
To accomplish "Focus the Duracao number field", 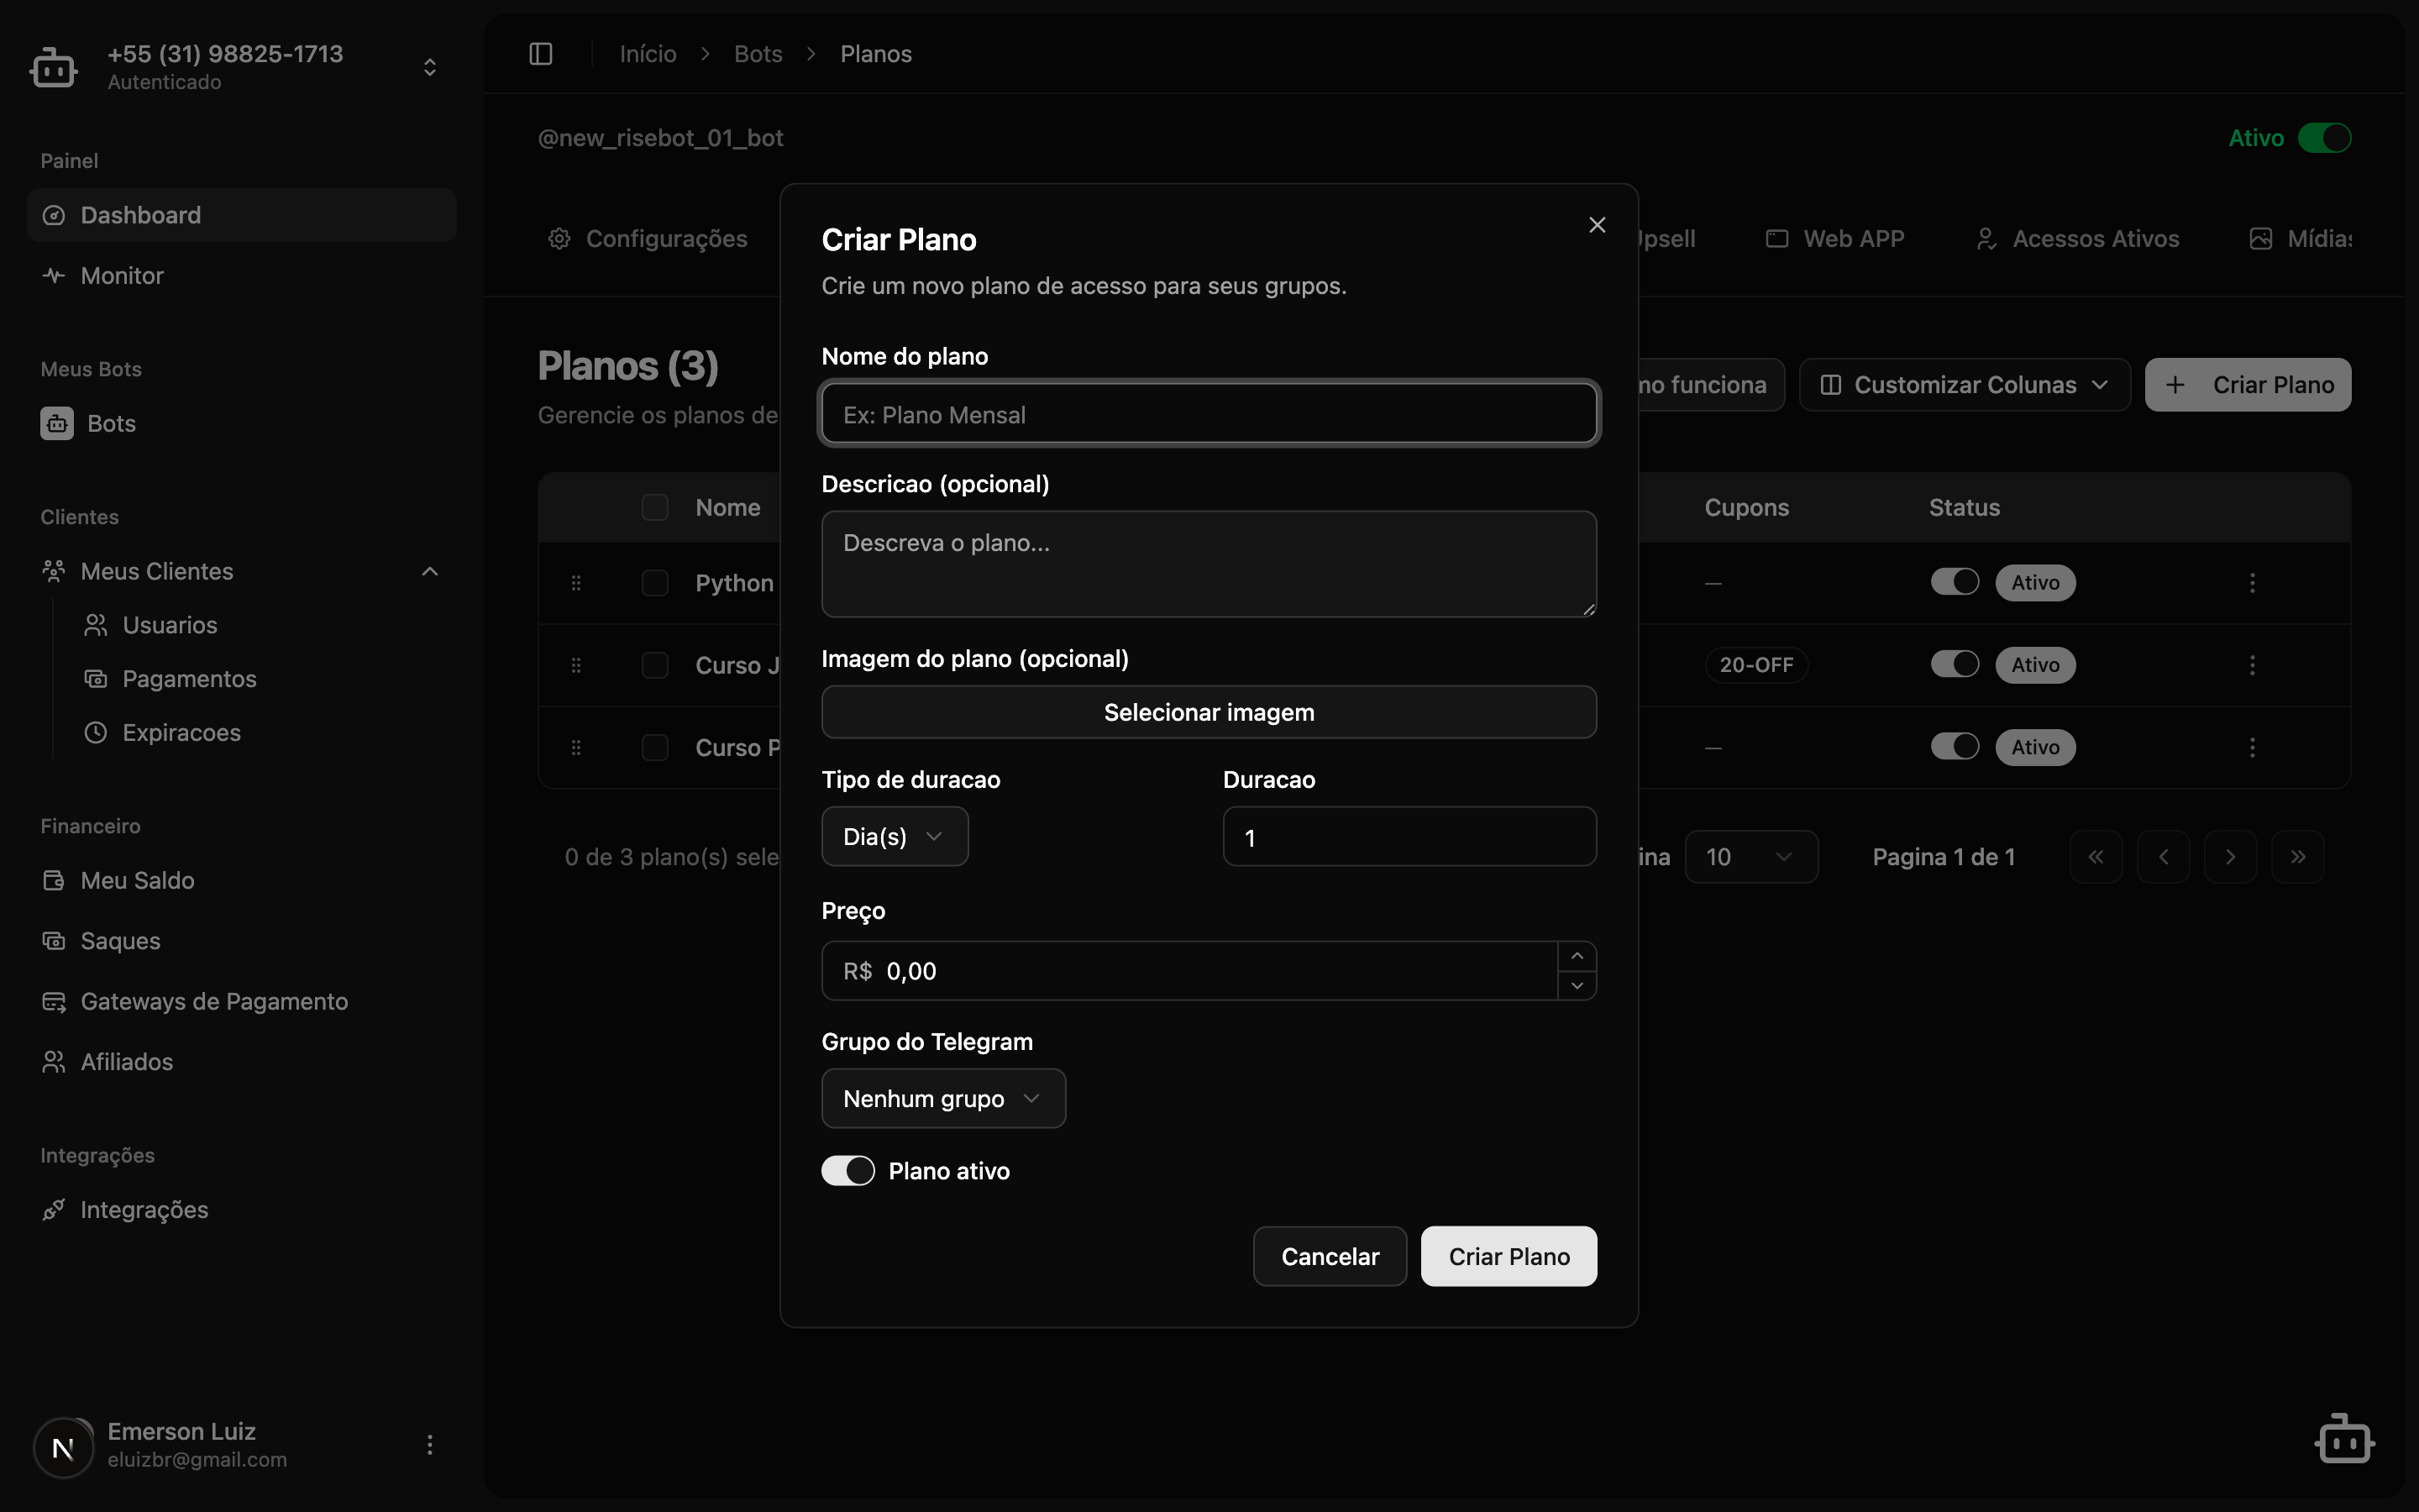I will (x=1409, y=837).
